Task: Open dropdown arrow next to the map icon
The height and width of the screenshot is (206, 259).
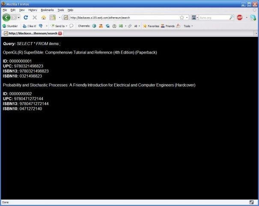Action: [60, 18]
